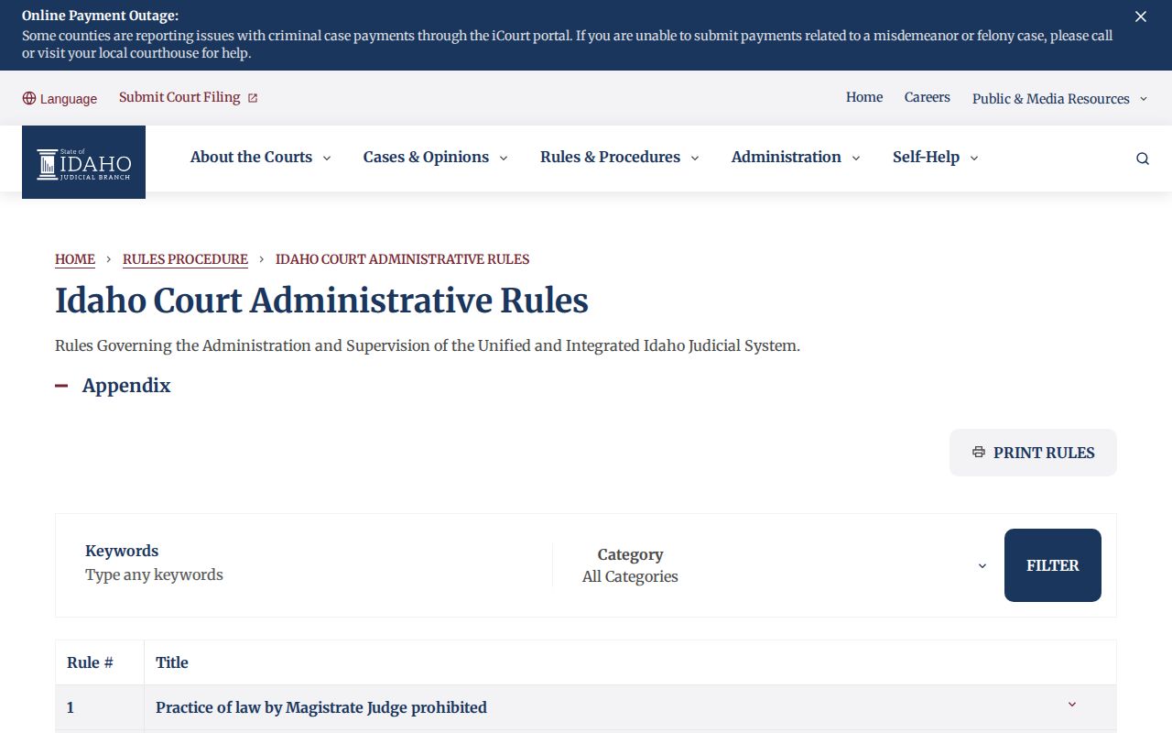This screenshot has width=1172, height=733.
Task: Open the external link icon beside Submit Court Filing
Action: click(x=253, y=98)
